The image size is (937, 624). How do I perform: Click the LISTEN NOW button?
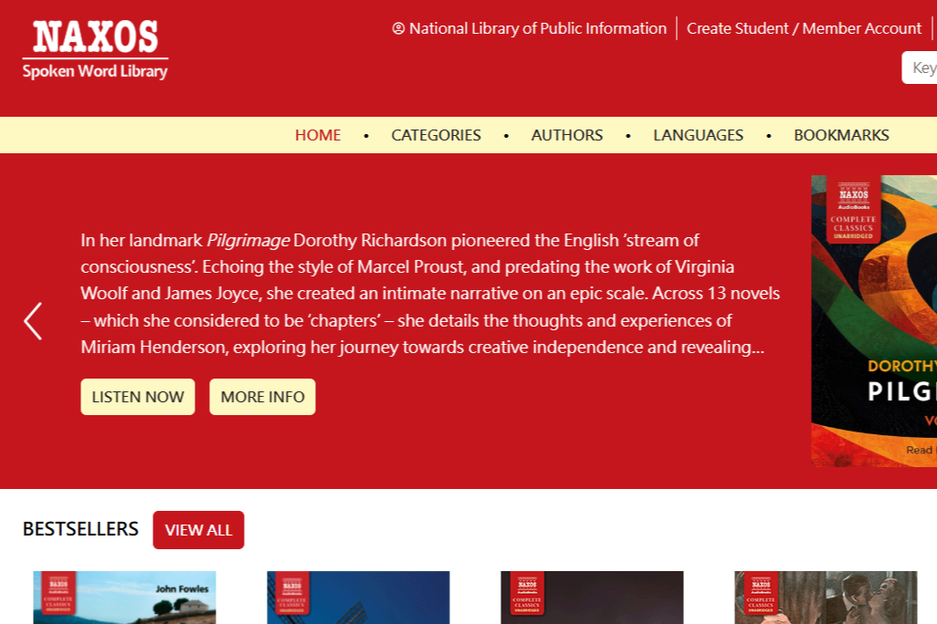[x=137, y=397]
